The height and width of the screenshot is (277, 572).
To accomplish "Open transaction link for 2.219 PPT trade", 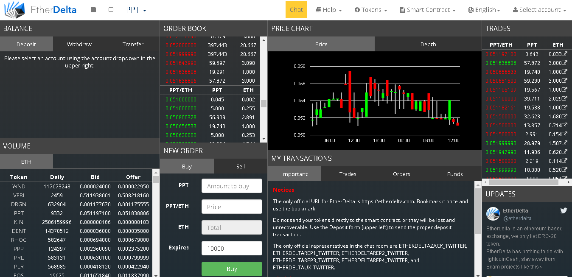I will (564, 161).
